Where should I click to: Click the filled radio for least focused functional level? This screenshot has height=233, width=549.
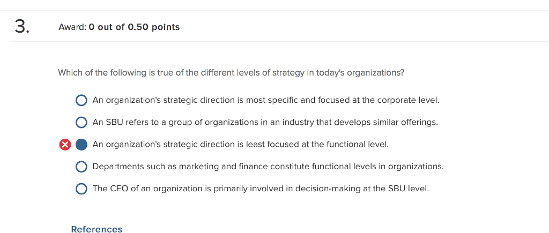pyautogui.click(x=81, y=145)
